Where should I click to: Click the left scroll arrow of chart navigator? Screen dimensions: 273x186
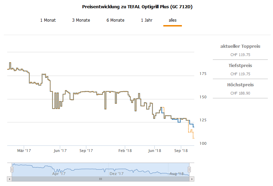[9, 179]
